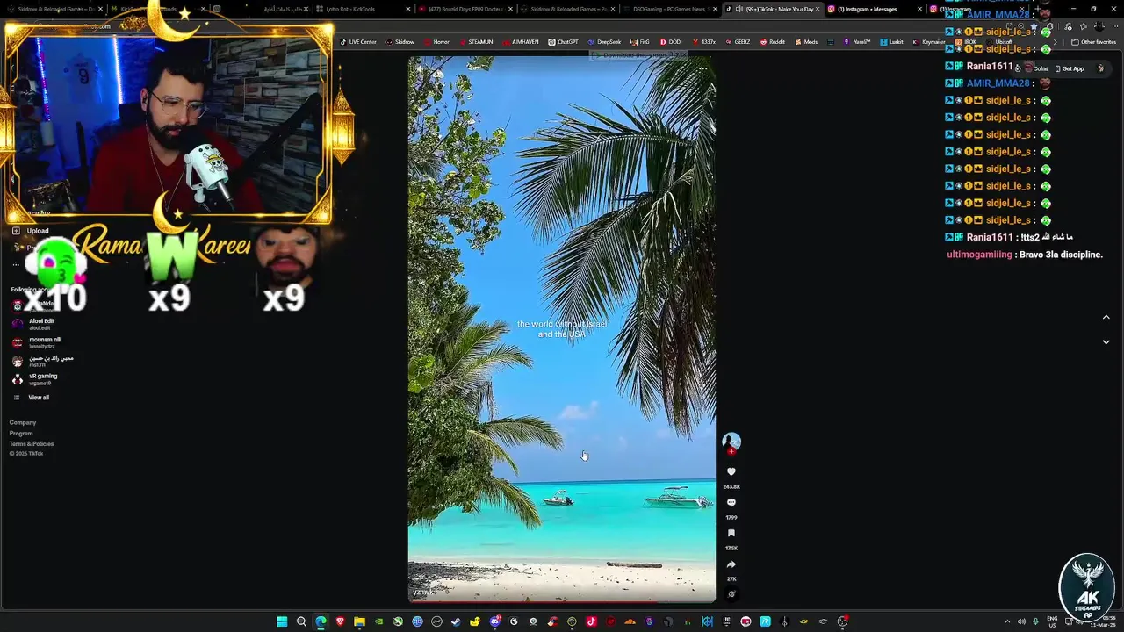Open taskbar Search magnifier icon
Image resolution: width=1124 pixels, height=632 pixels.
pyautogui.click(x=301, y=621)
